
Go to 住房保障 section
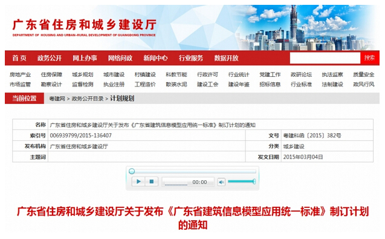51,74
